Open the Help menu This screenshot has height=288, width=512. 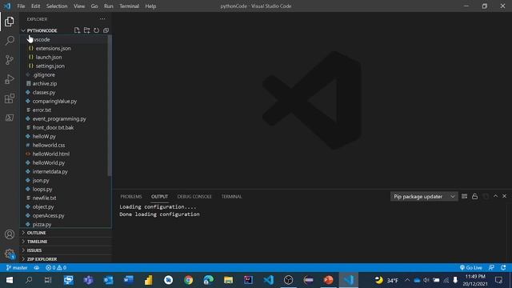[x=150, y=6]
